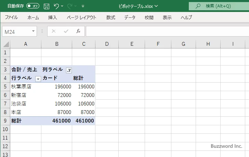
Task: Open the ファイル menu
Action: (11, 17)
